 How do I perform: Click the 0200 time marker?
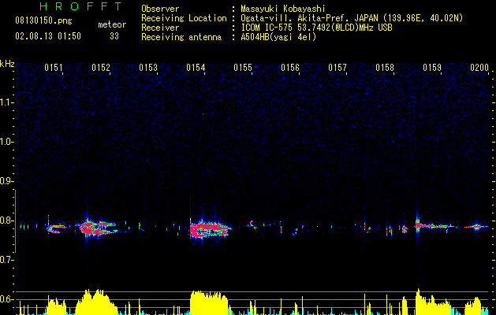(479, 68)
